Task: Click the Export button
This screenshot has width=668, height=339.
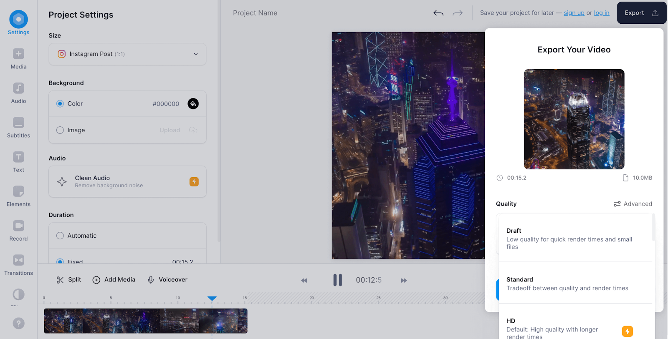Action: pyautogui.click(x=642, y=13)
